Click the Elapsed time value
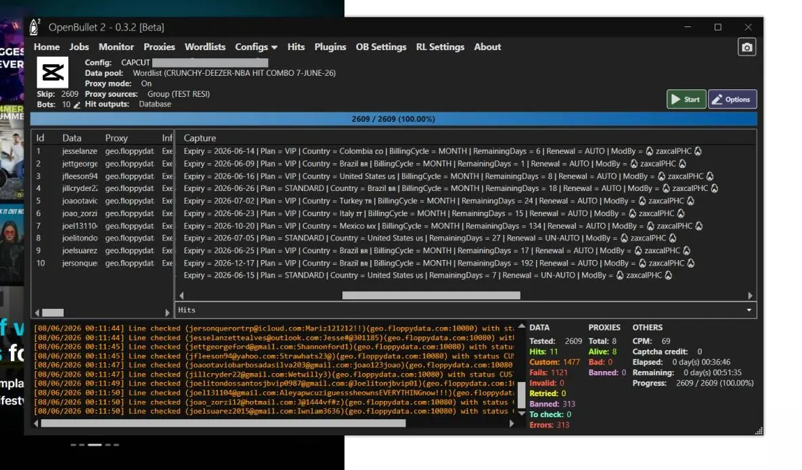The height and width of the screenshot is (470, 802). click(701, 362)
